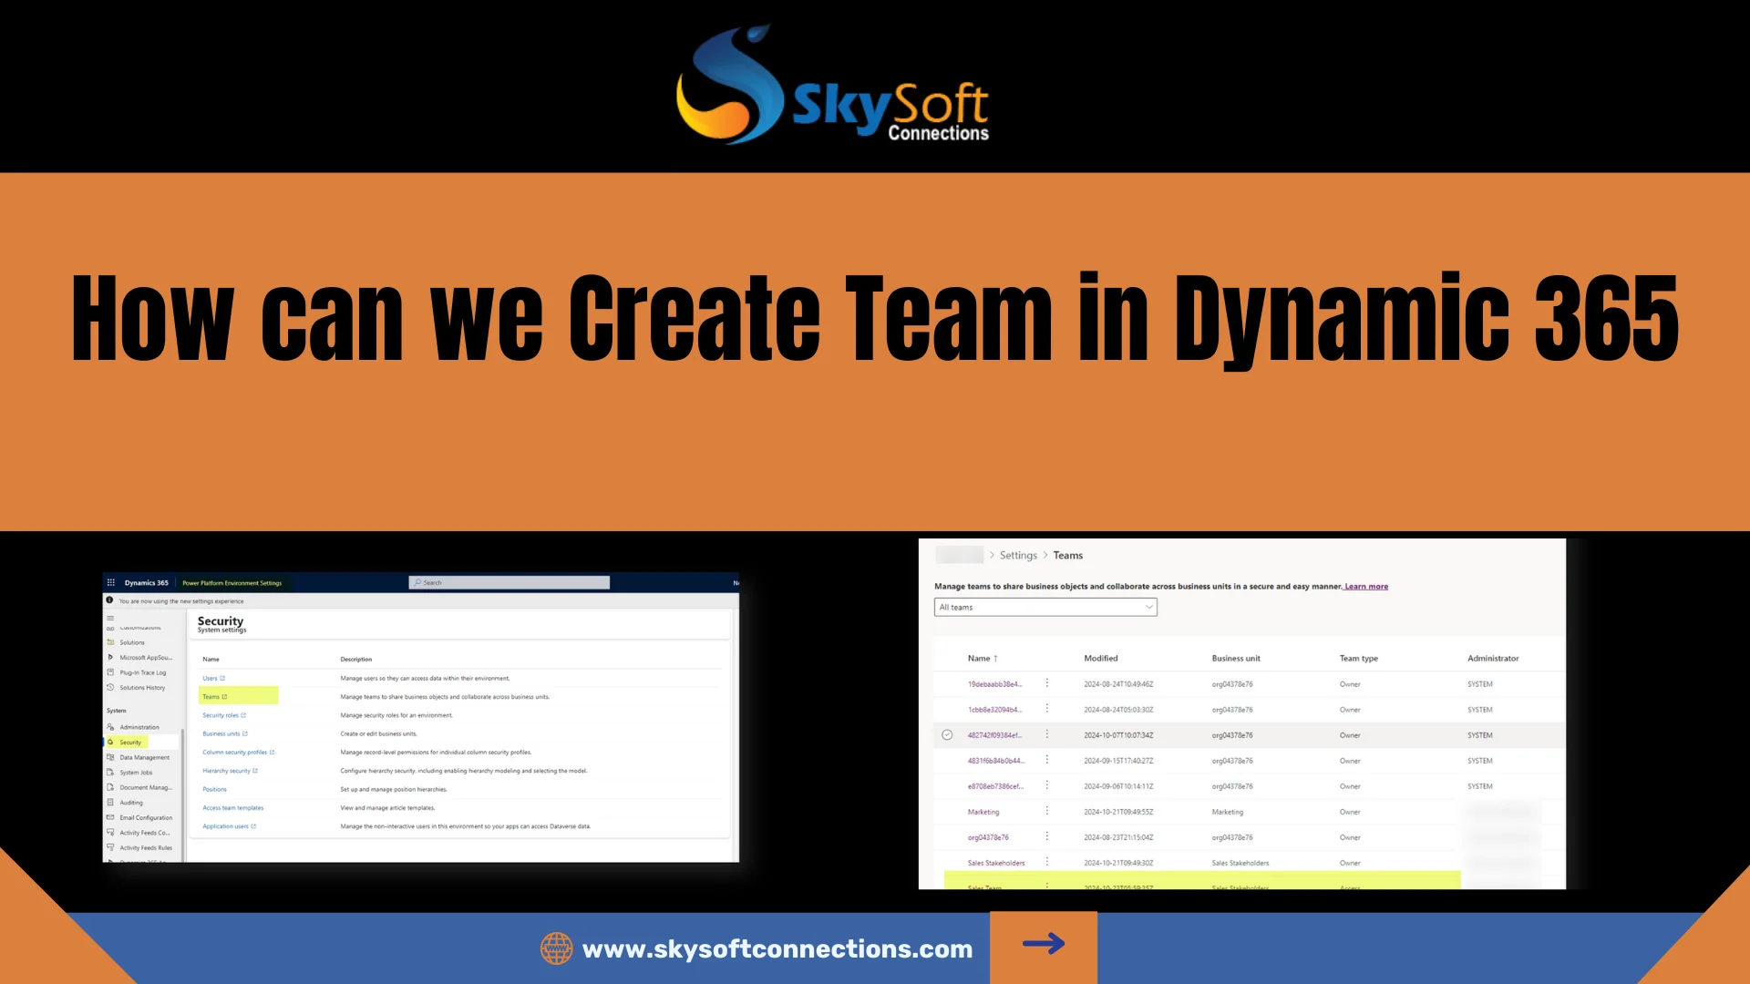Click the Security shield icon in sidebar
Image resolution: width=1750 pixels, height=984 pixels.
(x=110, y=743)
